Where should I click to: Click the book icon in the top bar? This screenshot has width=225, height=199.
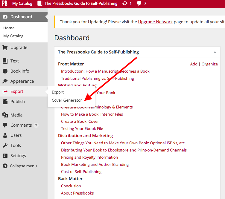40,3
